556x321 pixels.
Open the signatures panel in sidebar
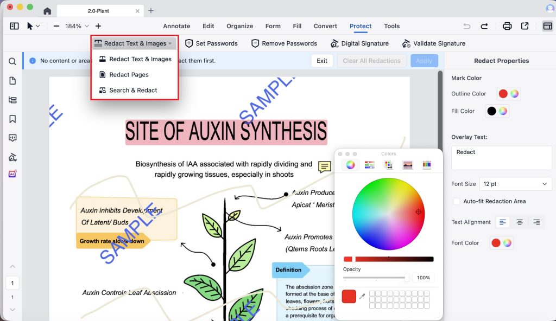(12, 157)
